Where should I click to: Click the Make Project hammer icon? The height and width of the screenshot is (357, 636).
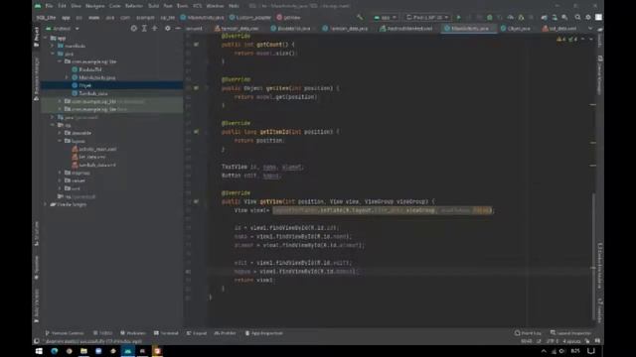(x=360, y=18)
